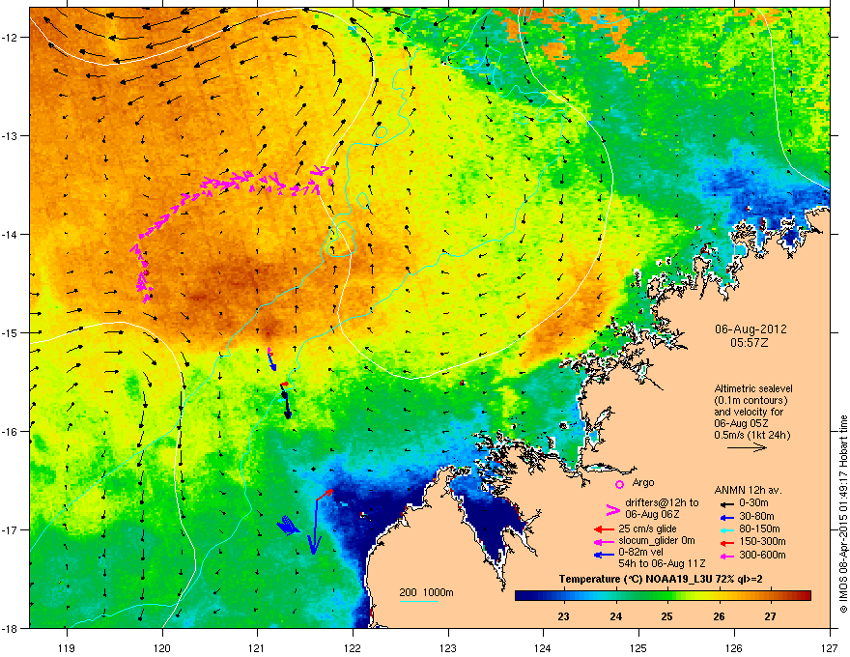This screenshot has width=850, height=657.
Task: Click the longitude axis label '119'
Action: (x=67, y=648)
